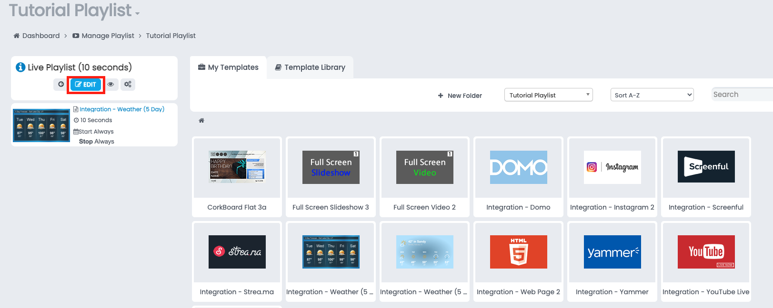Click the 'Full Screen Video 2' label
Viewport: 773px width, 308px height.
[x=424, y=207]
